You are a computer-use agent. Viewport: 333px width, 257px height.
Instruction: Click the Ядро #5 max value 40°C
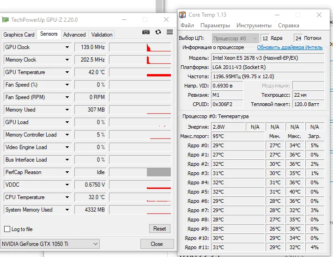pyautogui.click(x=295, y=192)
